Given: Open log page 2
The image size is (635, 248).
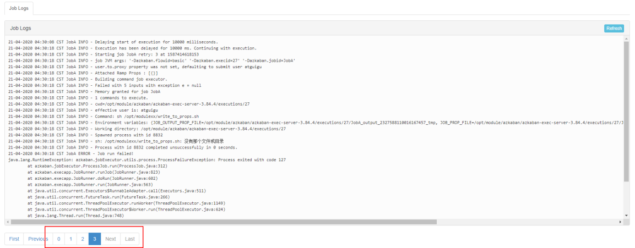Looking at the screenshot, I should pos(83,239).
